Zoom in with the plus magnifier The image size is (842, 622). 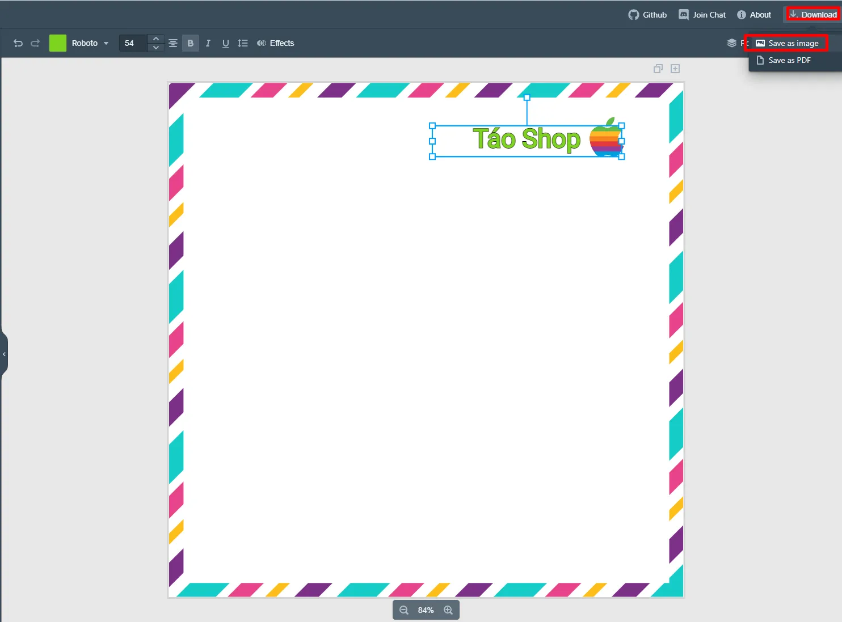pyautogui.click(x=448, y=610)
